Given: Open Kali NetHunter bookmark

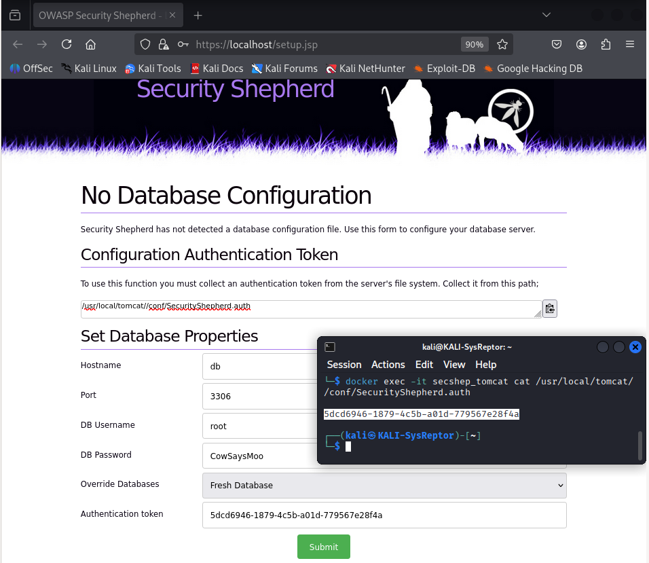Looking at the screenshot, I should pyautogui.click(x=365, y=69).
